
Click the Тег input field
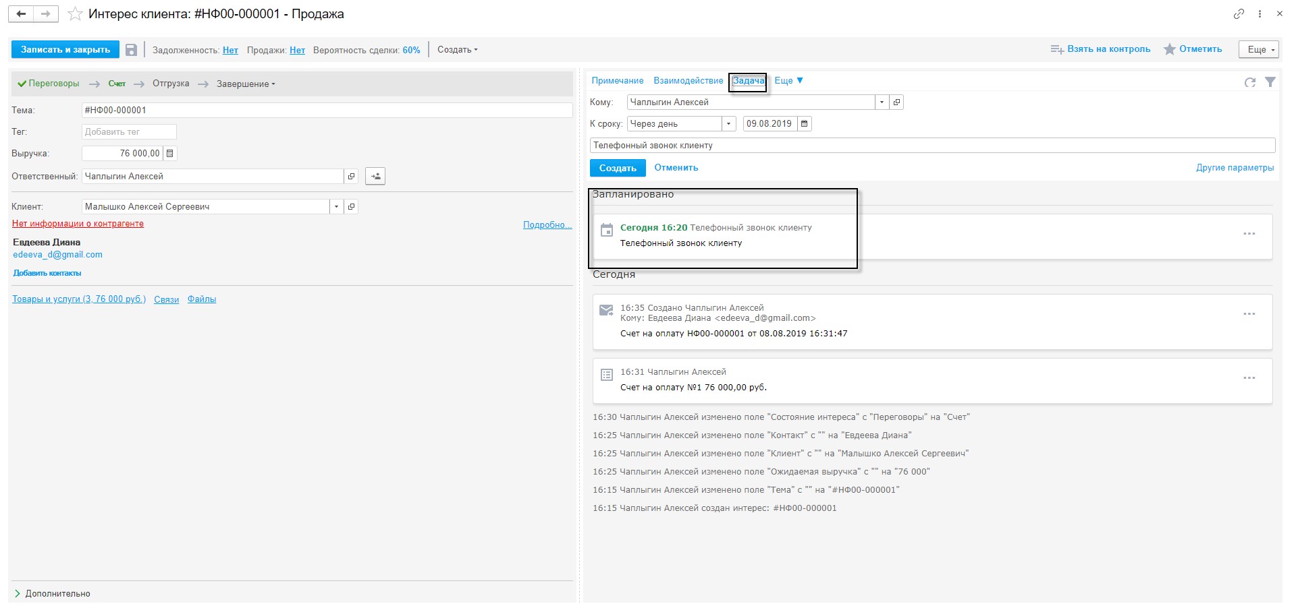point(129,132)
